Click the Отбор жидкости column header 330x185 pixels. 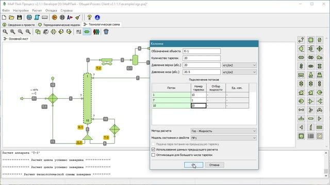tap(216, 88)
